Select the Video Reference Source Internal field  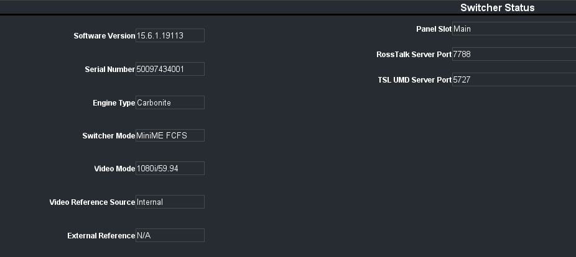coord(170,202)
